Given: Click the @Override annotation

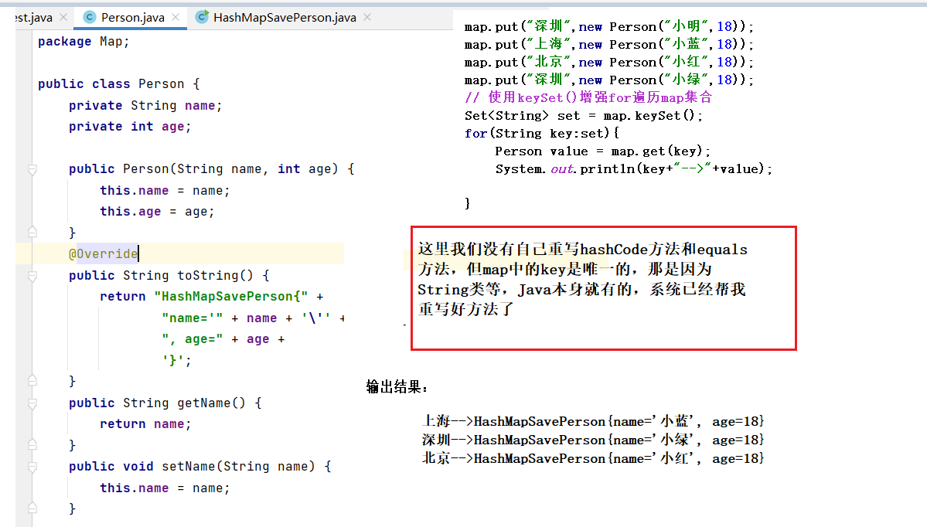Looking at the screenshot, I should (x=103, y=254).
